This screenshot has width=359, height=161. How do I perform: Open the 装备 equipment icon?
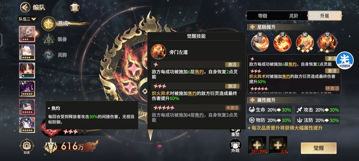click(x=49, y=39)
